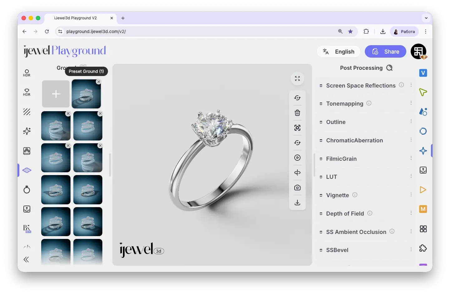Expand the SSBevel section
Image resolution: width=450 pixels, height=295 pixels.
(x=365, y=250)
